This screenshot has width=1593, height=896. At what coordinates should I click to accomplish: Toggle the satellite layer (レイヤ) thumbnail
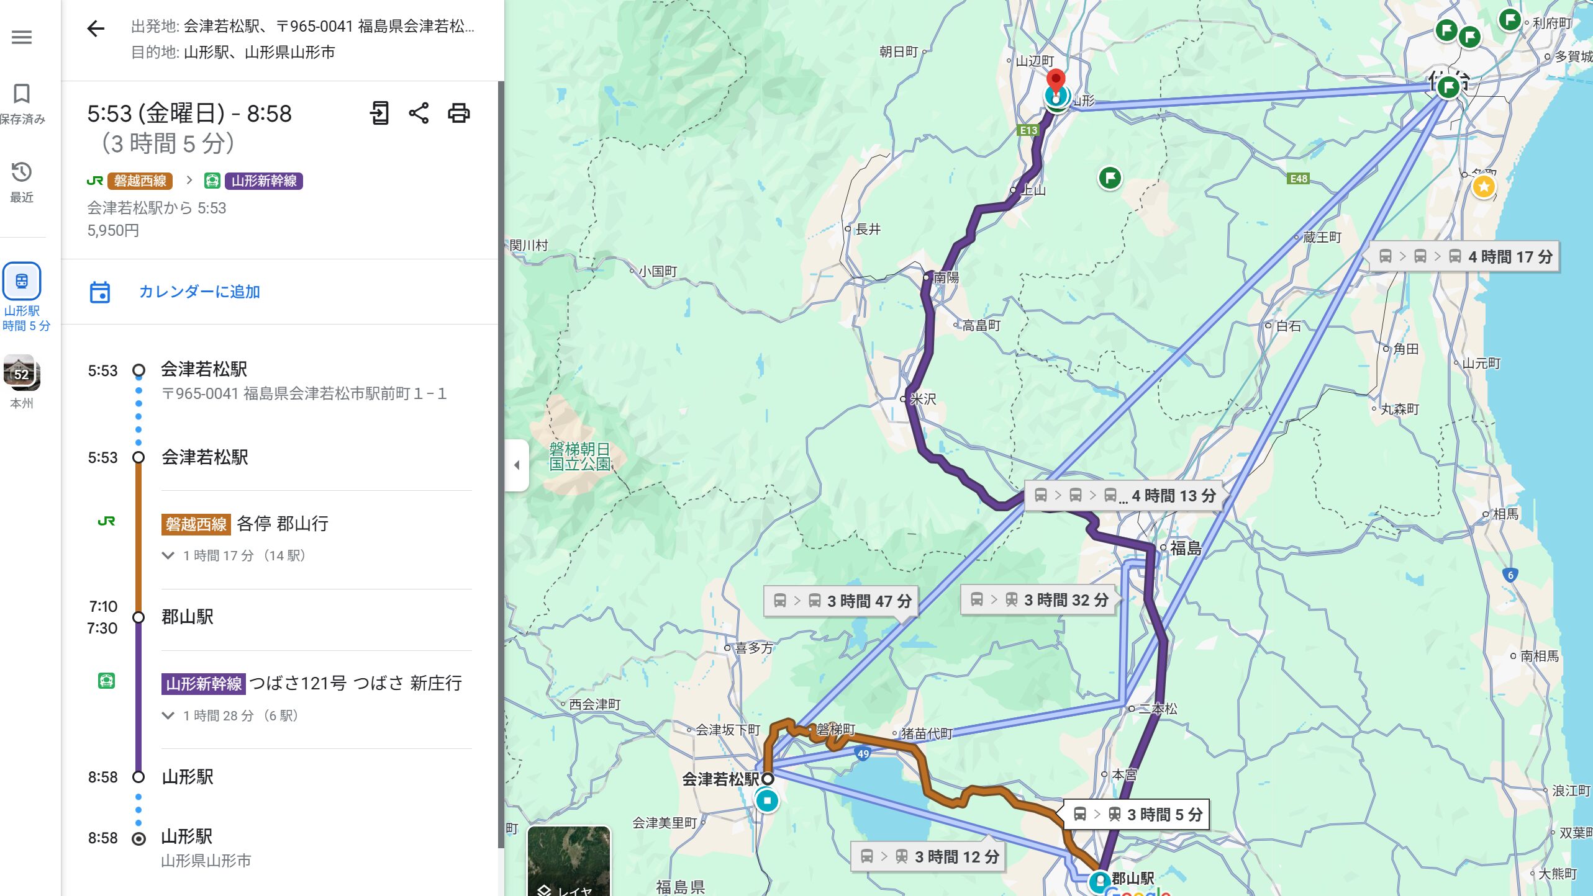tap(569, 861)
